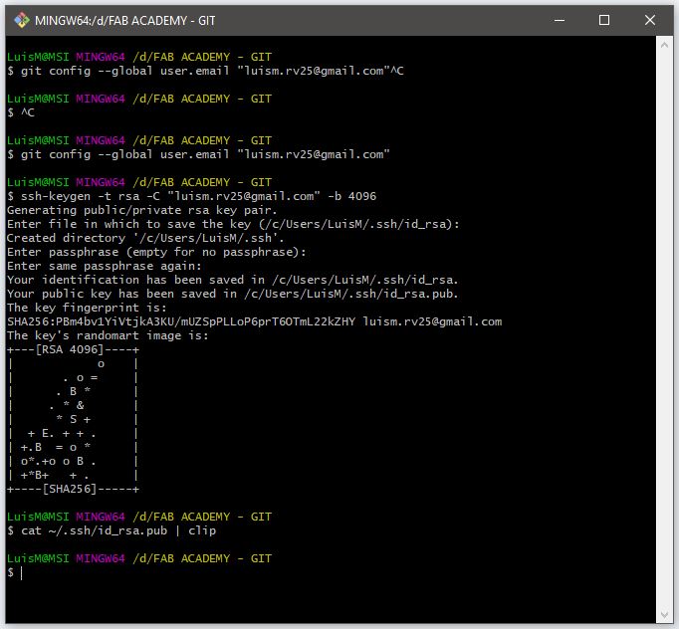The image size is (679, 629).
Task: Click 'Your public key has been saved' line
Action: [x=233, y=294]
